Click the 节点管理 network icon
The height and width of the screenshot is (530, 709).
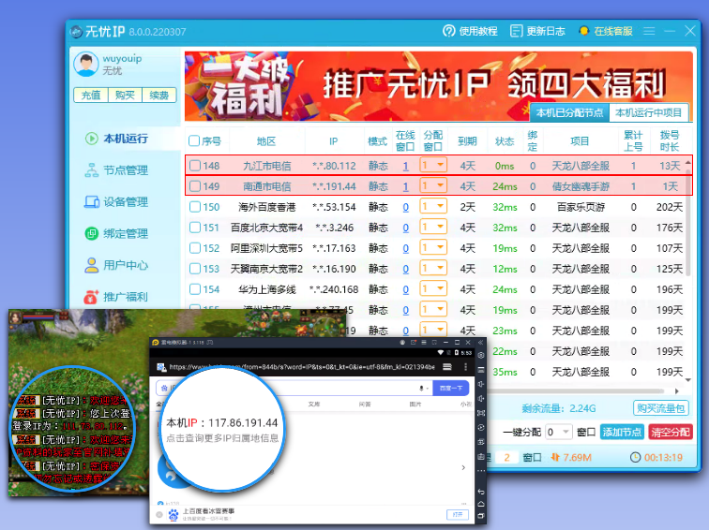pyautogui.click(x=91, y=170)
